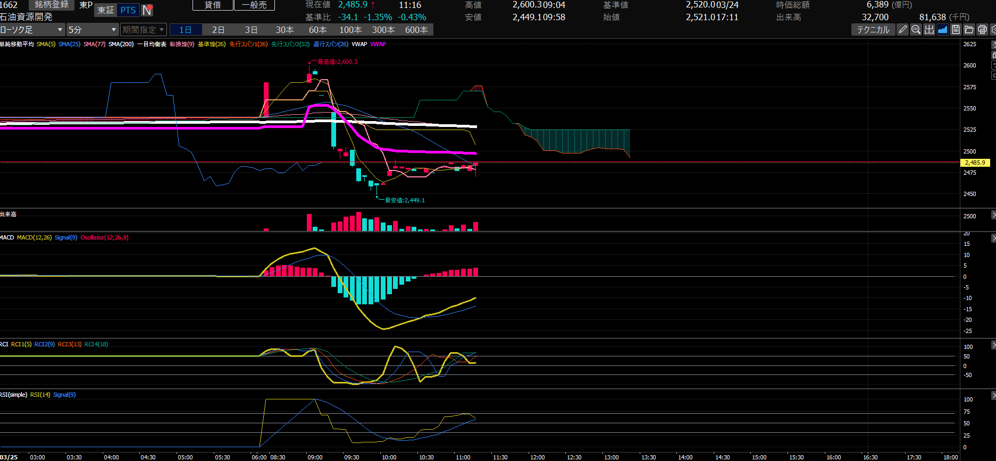
Task: Open the 5分 interval dropdown
Action: pos(92,30)
